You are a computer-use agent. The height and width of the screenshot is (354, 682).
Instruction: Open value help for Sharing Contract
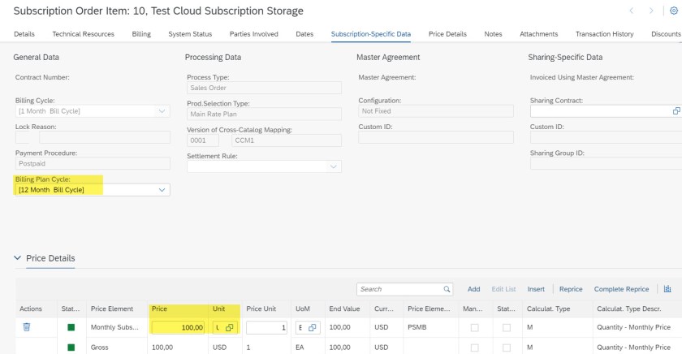676,111
